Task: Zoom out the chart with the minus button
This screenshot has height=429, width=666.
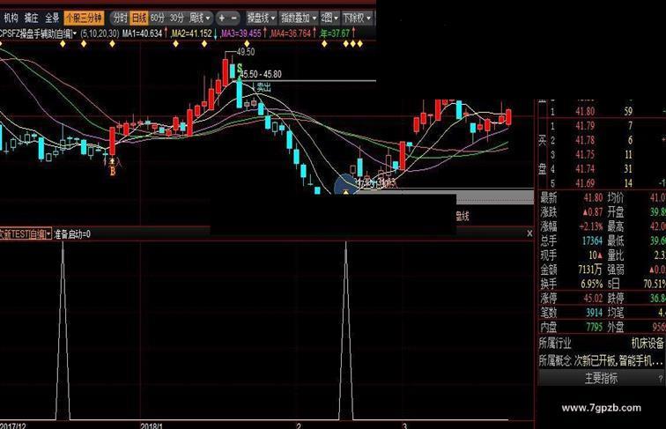Action: pyautogui.click(x=234, y=18)
